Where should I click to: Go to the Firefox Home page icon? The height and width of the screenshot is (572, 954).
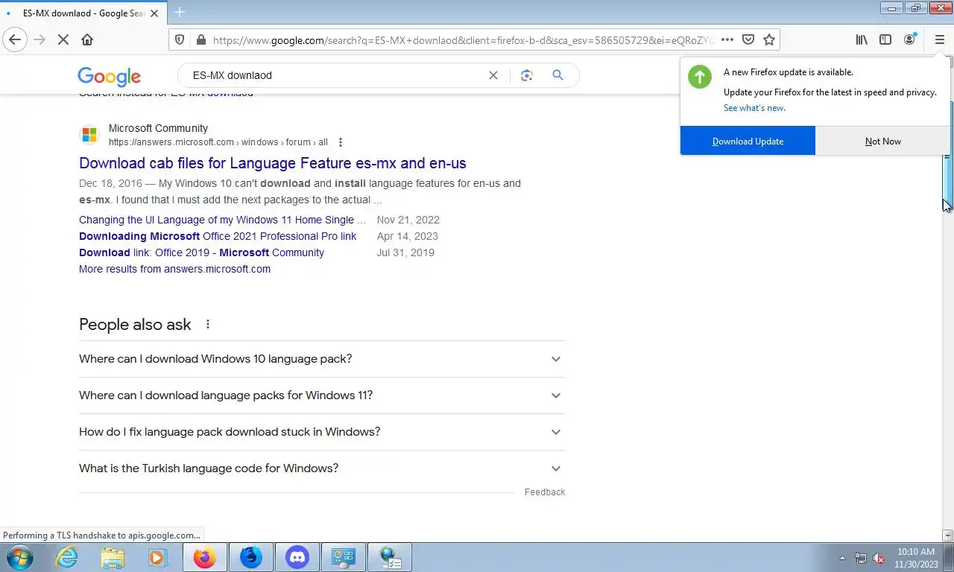[87, 39]
